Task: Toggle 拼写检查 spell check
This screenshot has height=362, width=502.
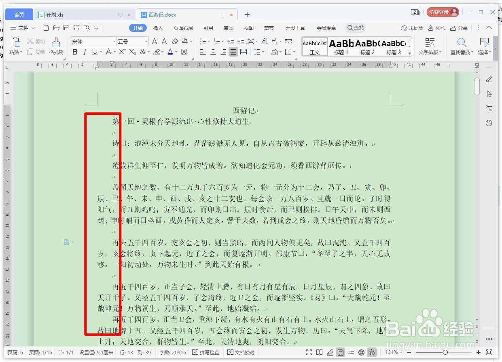Action: [x=205, y=353]
